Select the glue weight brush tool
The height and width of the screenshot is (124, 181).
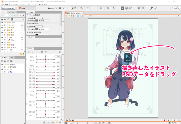click(x=143, y=8)
